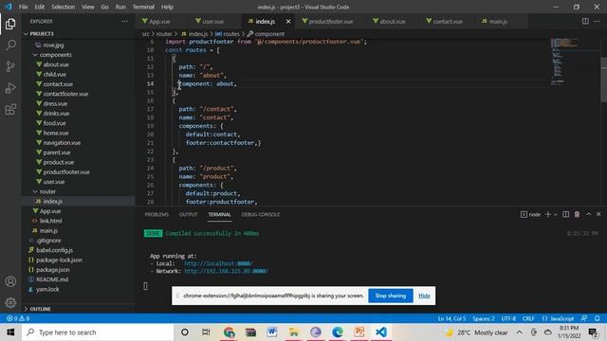The width and height of the screenshot is (607, 341).
Task: Show hidden system tray icons
Action: pos(519,332)
